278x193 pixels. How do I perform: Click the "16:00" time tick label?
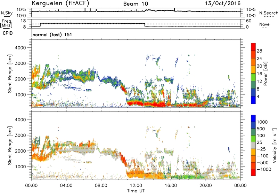171,186
